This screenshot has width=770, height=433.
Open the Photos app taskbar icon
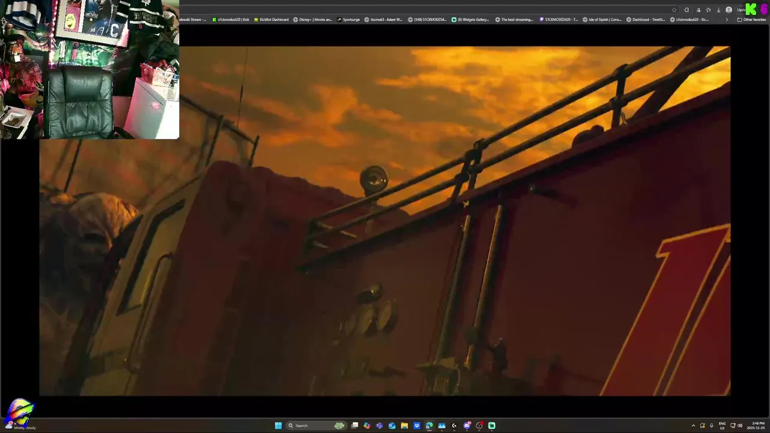442,425
